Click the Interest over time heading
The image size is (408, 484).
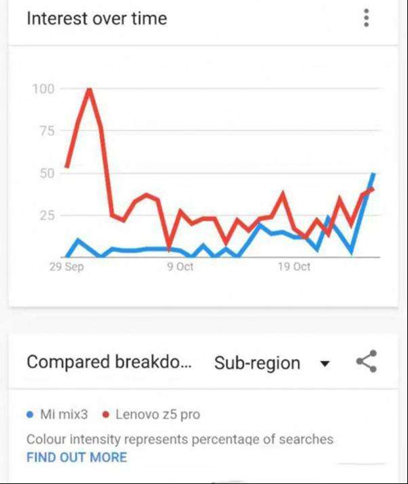pyautogui.click(x=97, y=18)
